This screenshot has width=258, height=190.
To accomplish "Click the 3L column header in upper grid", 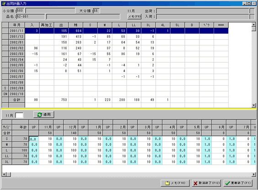I will (148, 25).
